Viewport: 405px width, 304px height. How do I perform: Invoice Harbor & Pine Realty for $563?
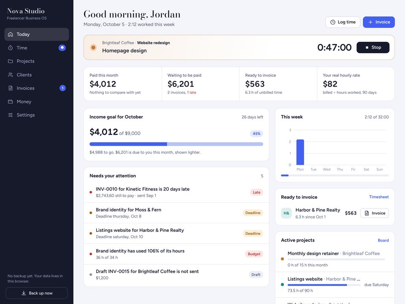pyautogui.click(x=375, y=213)
